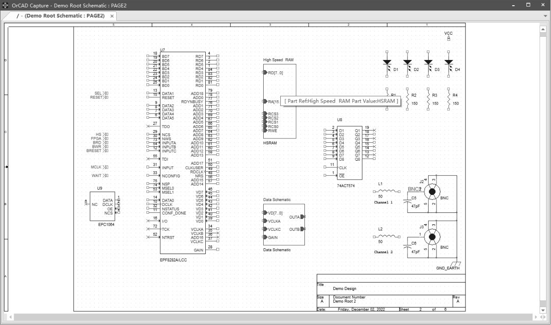Select the "EPC1064" part value text
This screenshot has width=551, height=325.
[x=107, y=224]
